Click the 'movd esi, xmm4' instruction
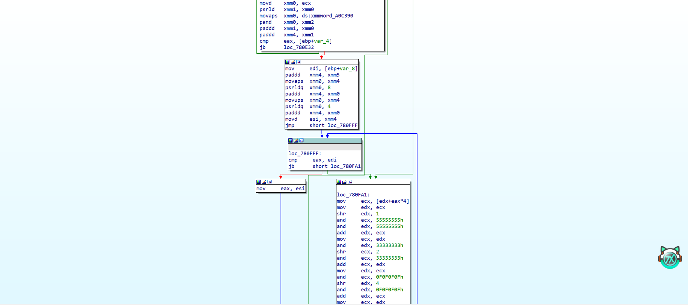Image resolution: width=688 pixels, height=305 pixels. click(x=311, y=119)
